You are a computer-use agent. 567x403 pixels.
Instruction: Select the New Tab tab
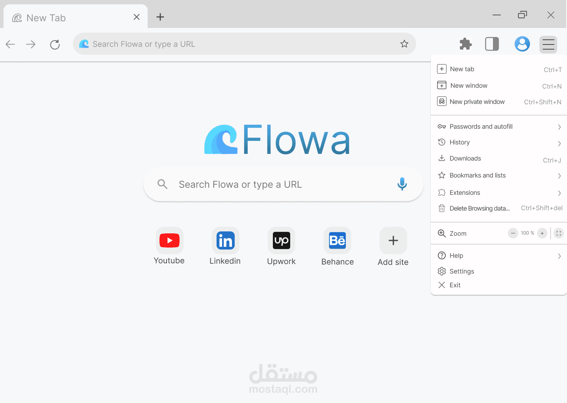tap(76, 17)
